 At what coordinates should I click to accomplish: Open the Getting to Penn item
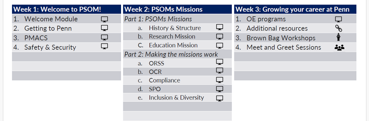point(48,28)
